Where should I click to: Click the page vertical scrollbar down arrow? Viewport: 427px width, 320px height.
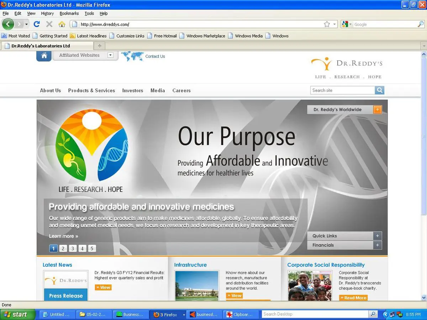[x=424, y=298]
